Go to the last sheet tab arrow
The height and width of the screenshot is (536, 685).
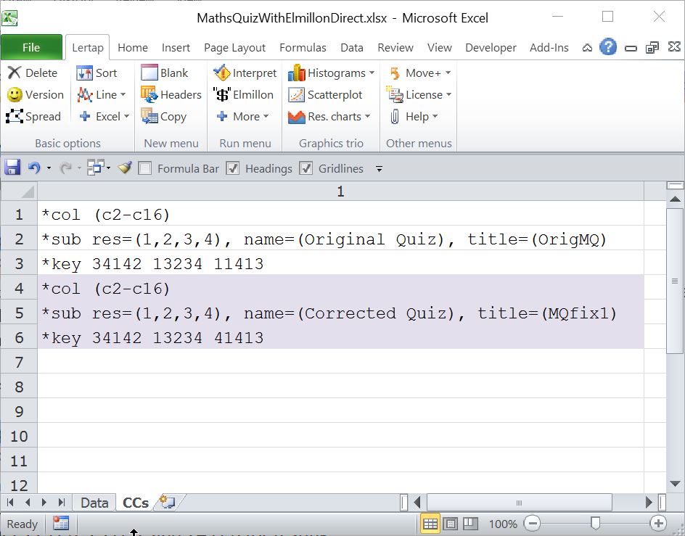pos(61,503)
